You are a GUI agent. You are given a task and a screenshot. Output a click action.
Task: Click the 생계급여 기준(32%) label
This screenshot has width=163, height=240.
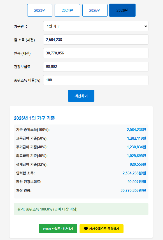[x=32, y=164]
